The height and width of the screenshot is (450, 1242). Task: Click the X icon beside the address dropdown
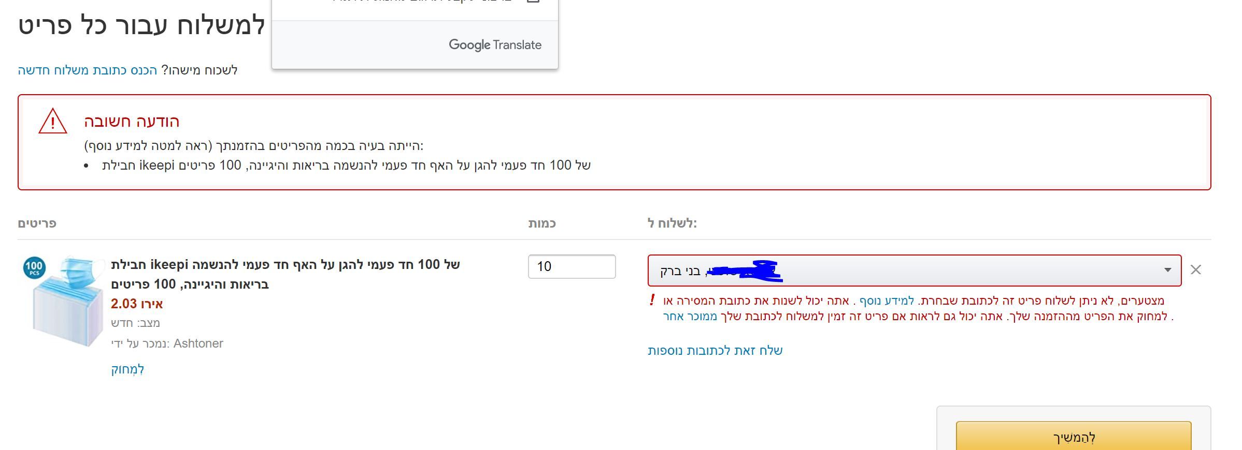pyautogui.click(x=1195, y=269)
